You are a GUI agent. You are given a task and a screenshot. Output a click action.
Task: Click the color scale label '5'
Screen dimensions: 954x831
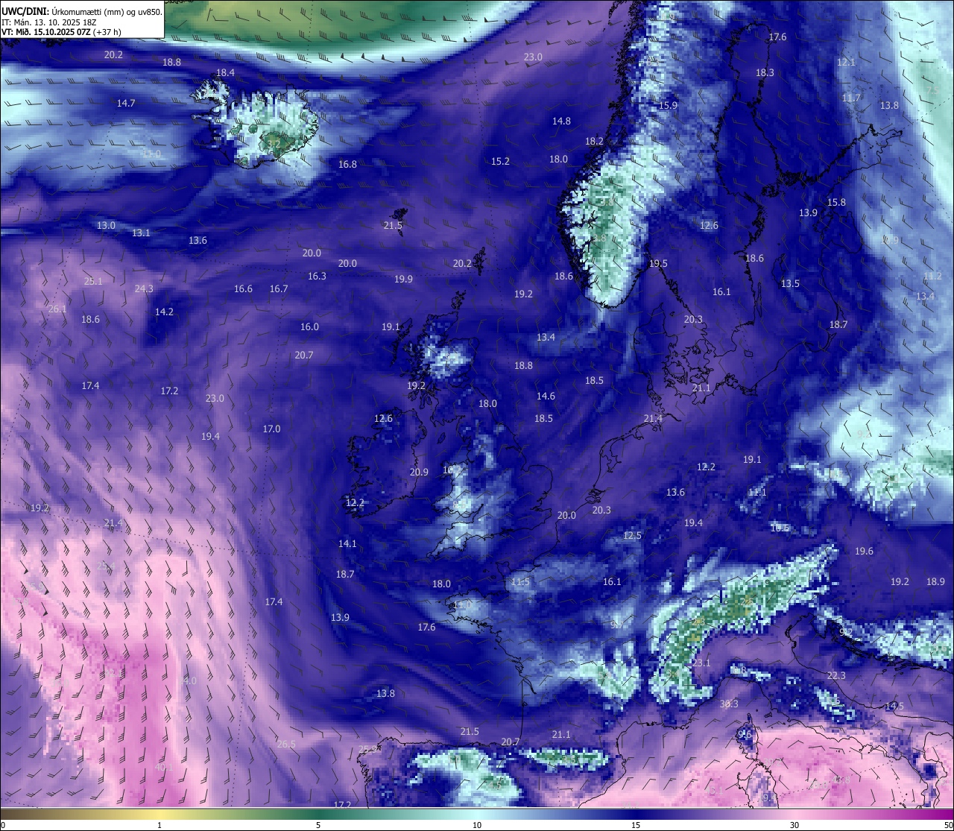pyautogui.click(x=318, y=825)
